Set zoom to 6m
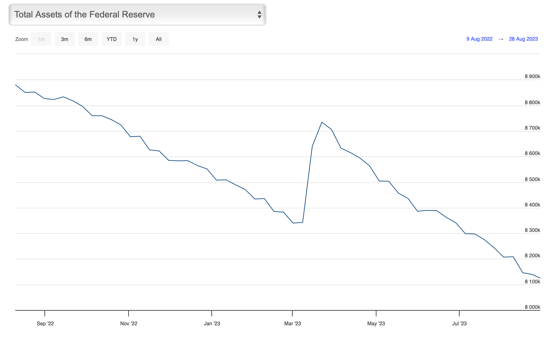This screenshot has width=558, height=338. pos(88,39)
